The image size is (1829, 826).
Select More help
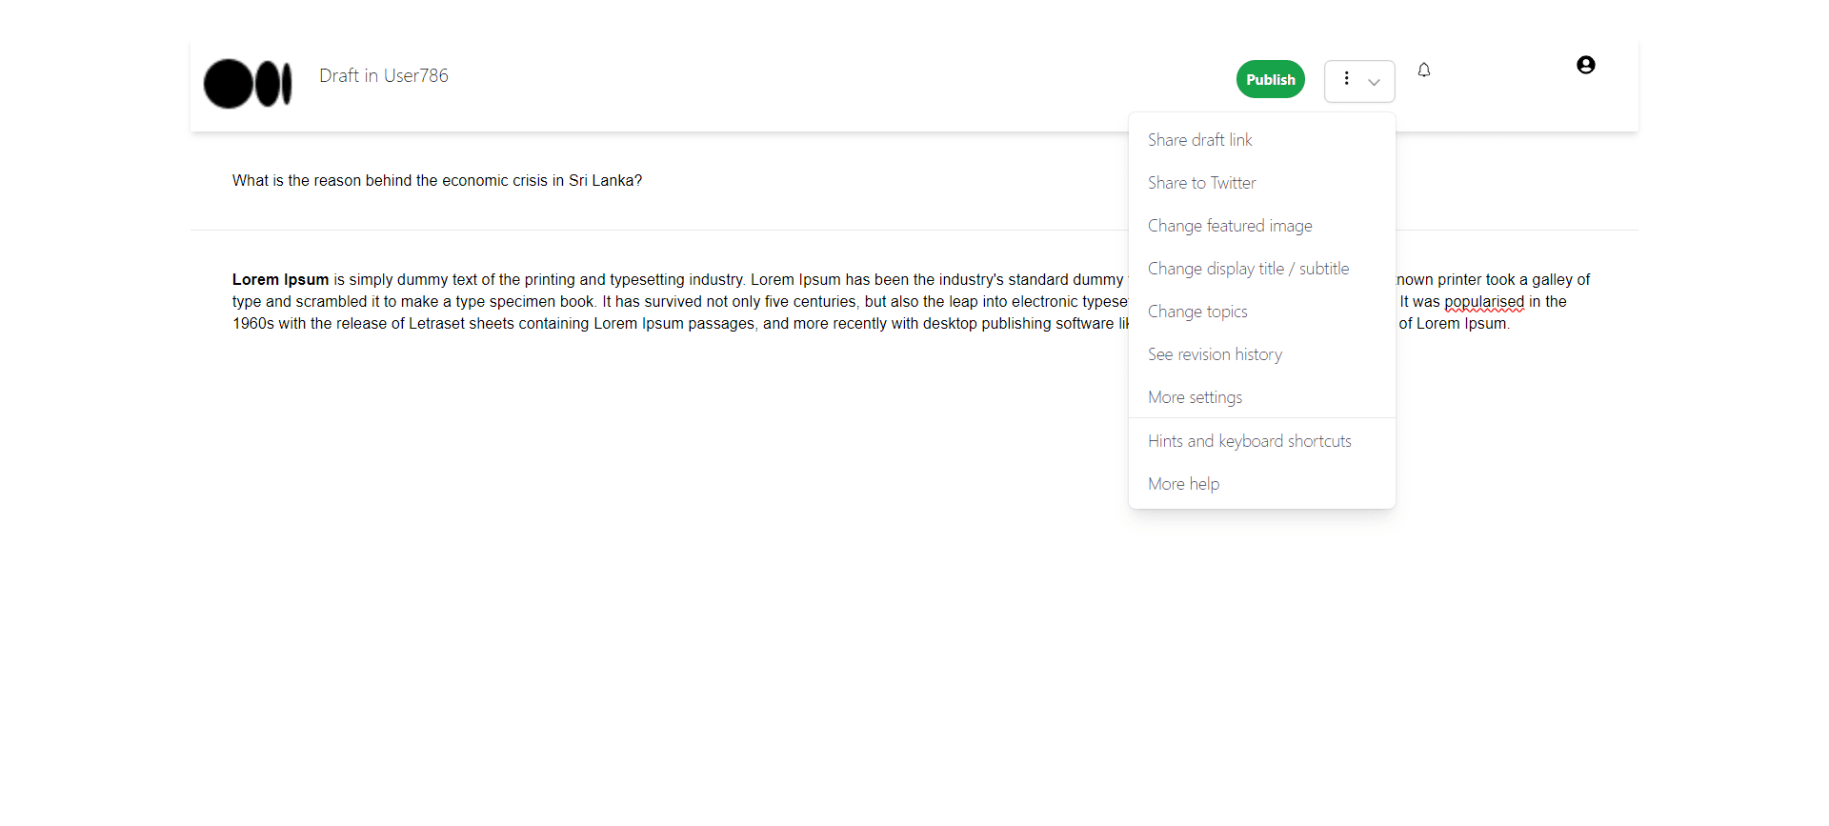click(1183, 484)
